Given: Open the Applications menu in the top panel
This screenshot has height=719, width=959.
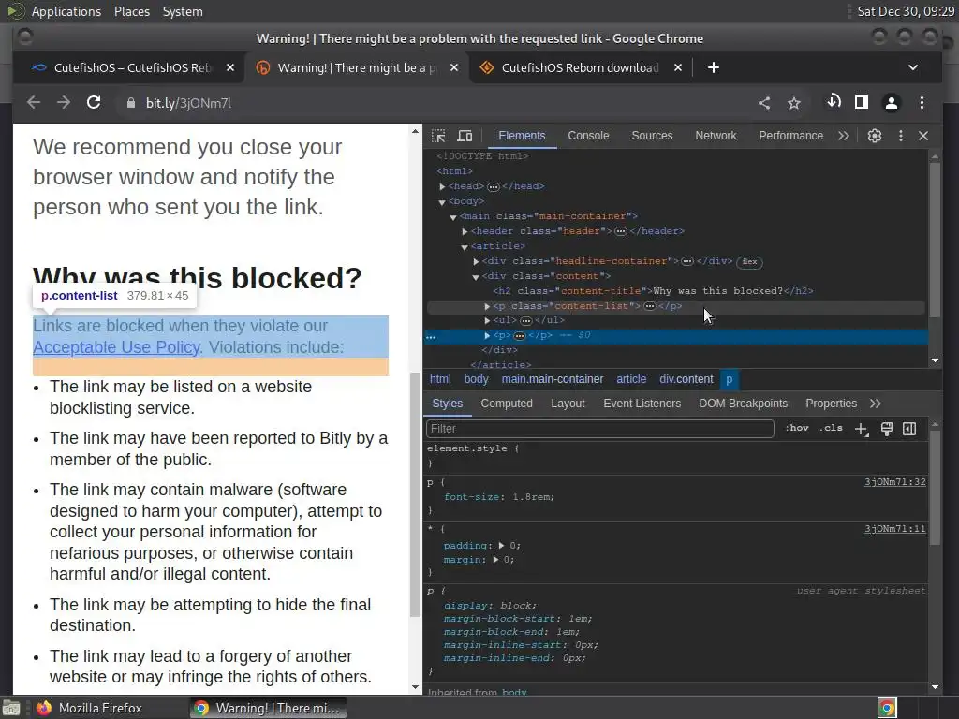Looking at the screenshot, I should click(66, 11).
